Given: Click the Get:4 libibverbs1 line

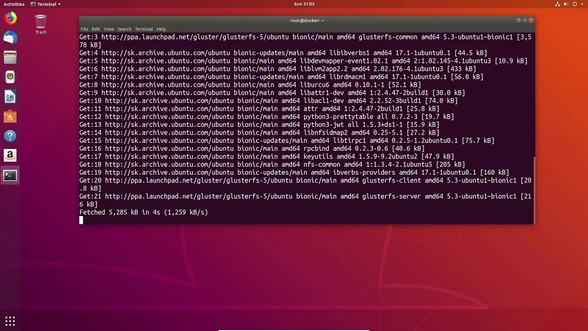Looking at the screenshot, I should pyautogui.click(x=283, y=53).
